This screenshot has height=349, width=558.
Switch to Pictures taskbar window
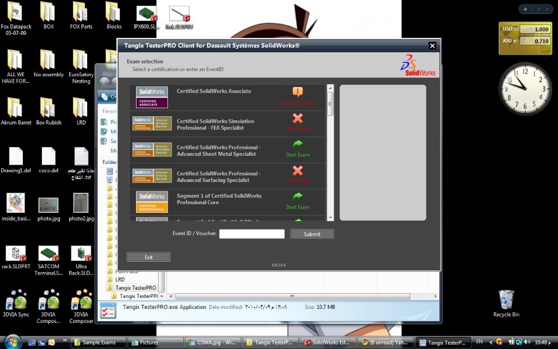pyautogui.click(x=156, y=343)
